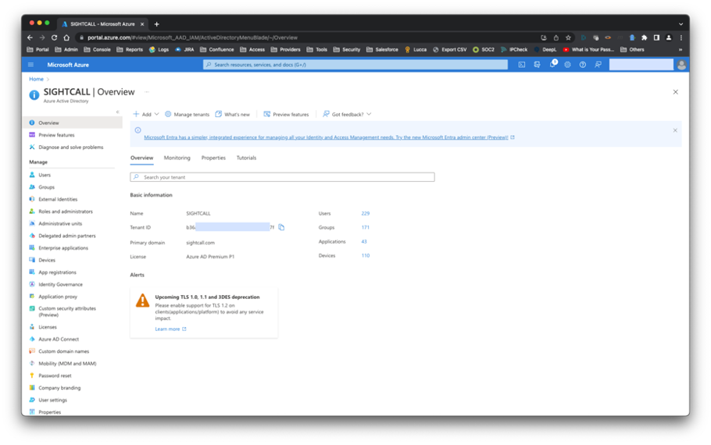Open the Groups count 171 link

coord(366,227)
